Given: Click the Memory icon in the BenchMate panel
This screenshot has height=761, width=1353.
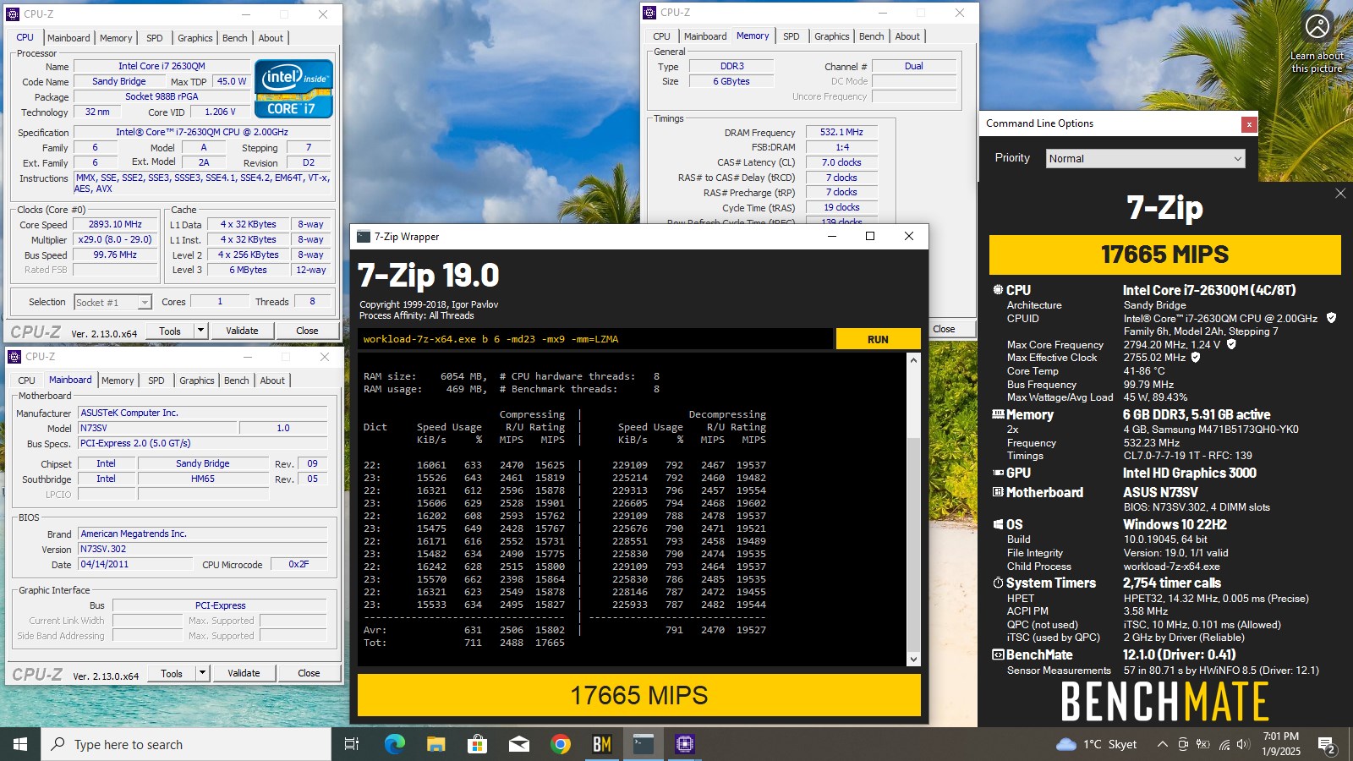Looking at the screenshot, I should 998,414.
